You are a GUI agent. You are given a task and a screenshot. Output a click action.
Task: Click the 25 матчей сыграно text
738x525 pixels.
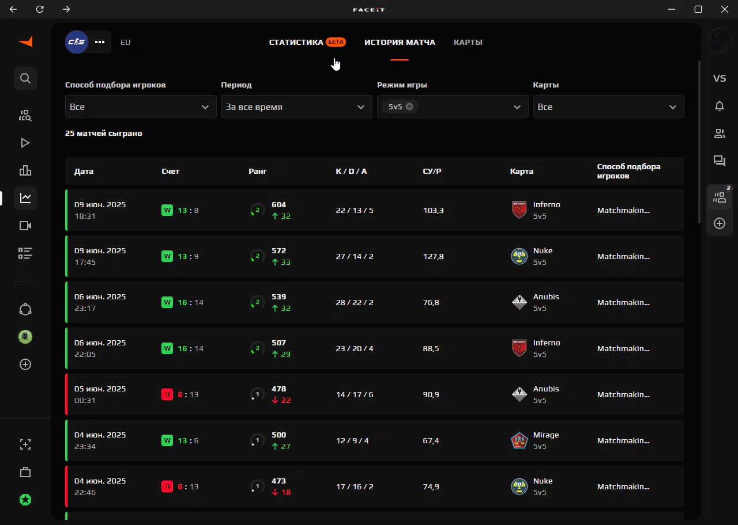[x=104, y=133]
